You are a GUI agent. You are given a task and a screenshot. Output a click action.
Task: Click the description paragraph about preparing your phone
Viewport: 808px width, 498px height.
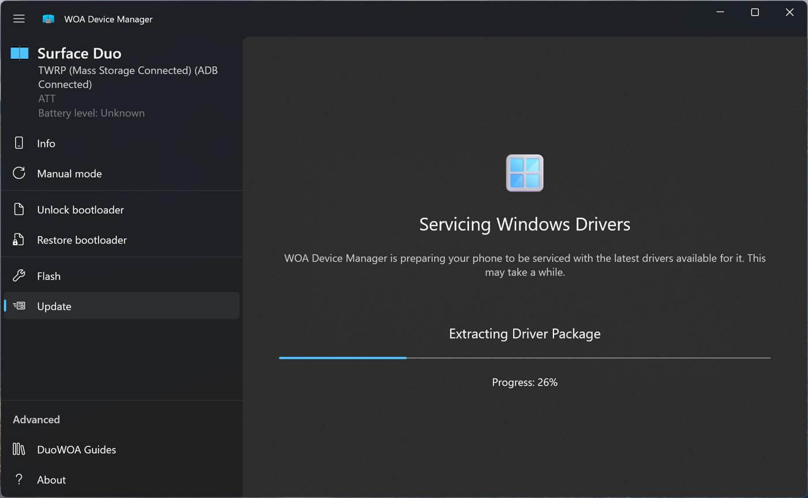pyautogui.click(x=525, y=265)
